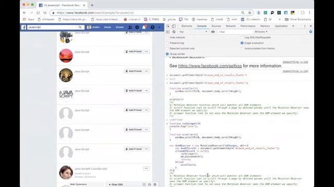This screenshot has width=334, height=187.
Task: Click the browser forward arrow
Action: coord(31,12)
